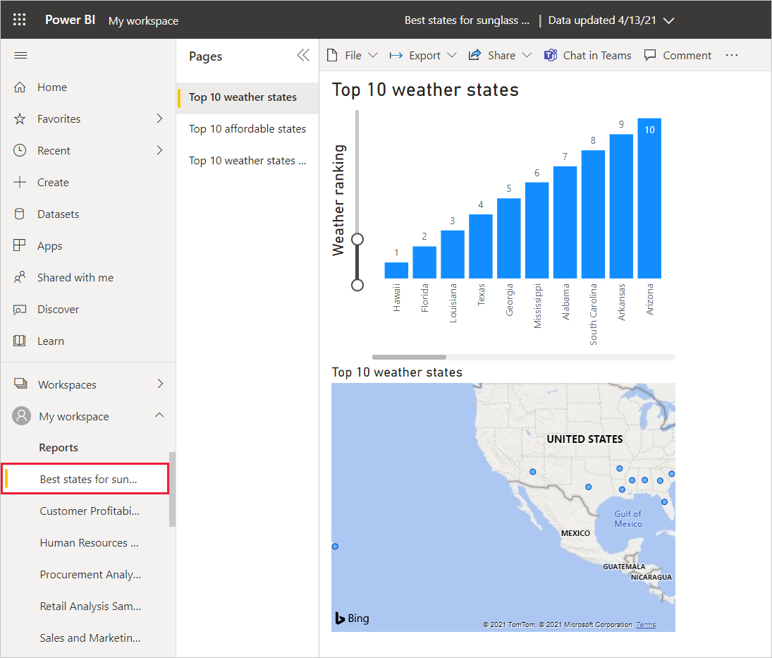Click the Apps grid icon

pos(20,245)
